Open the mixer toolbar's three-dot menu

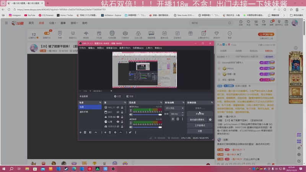pos(136,132)
